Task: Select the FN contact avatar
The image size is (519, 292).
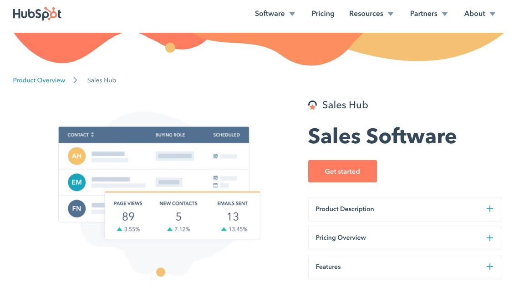Action: tap(76, 208)
